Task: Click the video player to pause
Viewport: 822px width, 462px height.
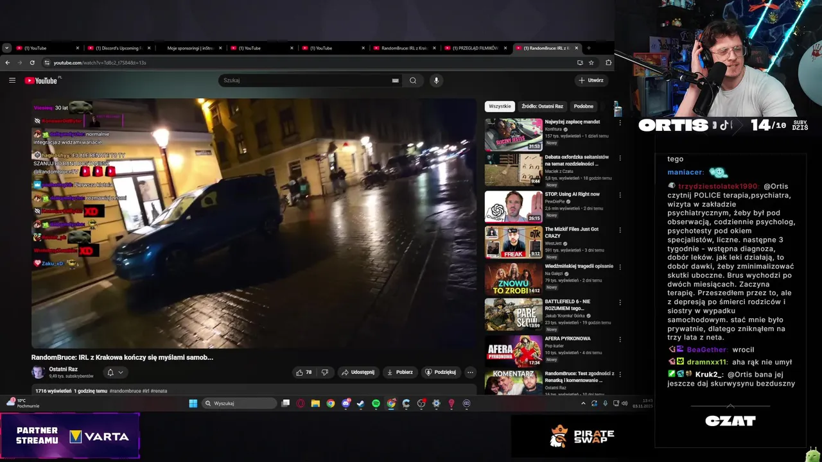Action: [254, 223]
